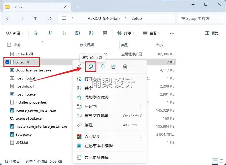Click the v942.txt text file icon

[x=12, y=143]
